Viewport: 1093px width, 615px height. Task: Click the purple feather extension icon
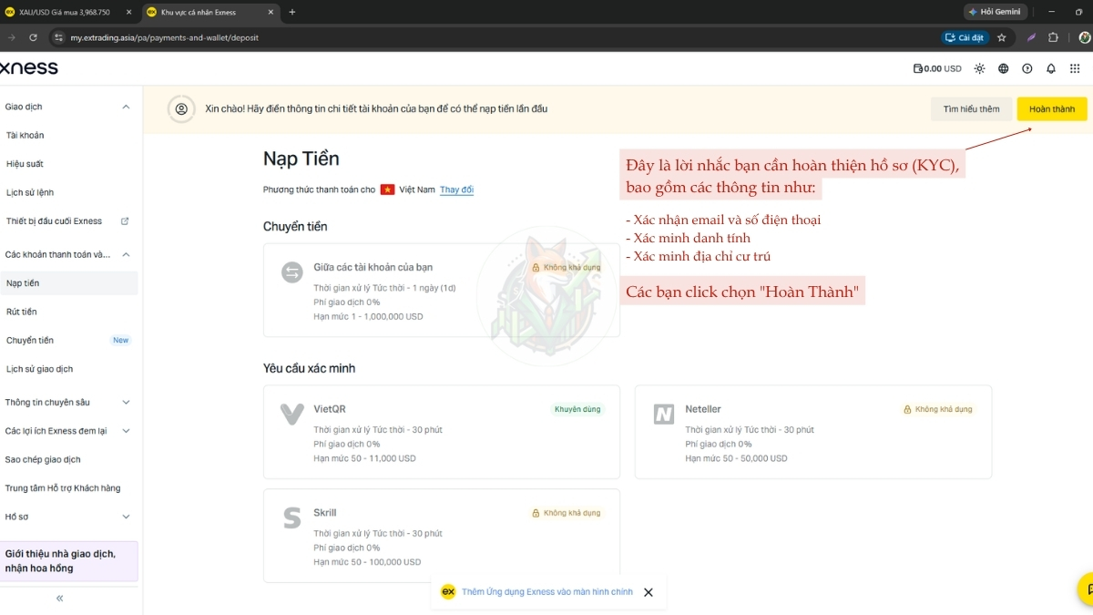[1032, 37]
